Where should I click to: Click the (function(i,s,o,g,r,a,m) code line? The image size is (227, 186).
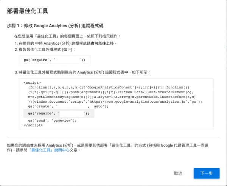[109, 87]
